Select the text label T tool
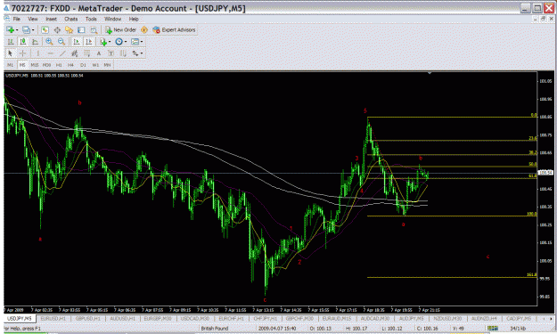 tap(111, 53)
